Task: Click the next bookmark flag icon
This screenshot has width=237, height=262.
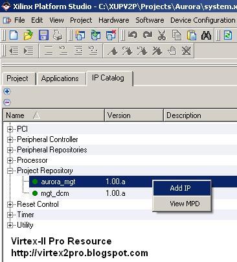Action: (x=128, y=51)
